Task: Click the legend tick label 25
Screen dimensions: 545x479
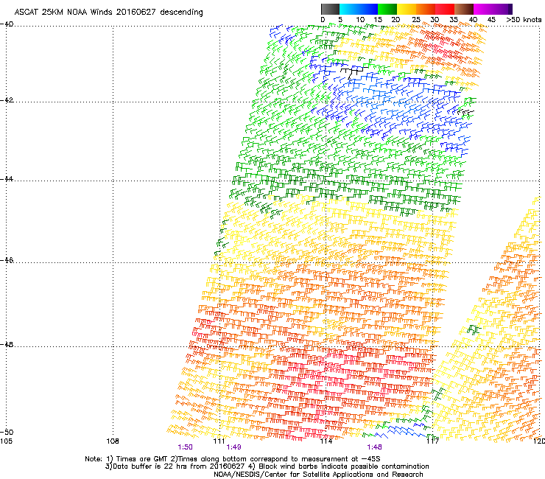Action: (x=416, y=20)
